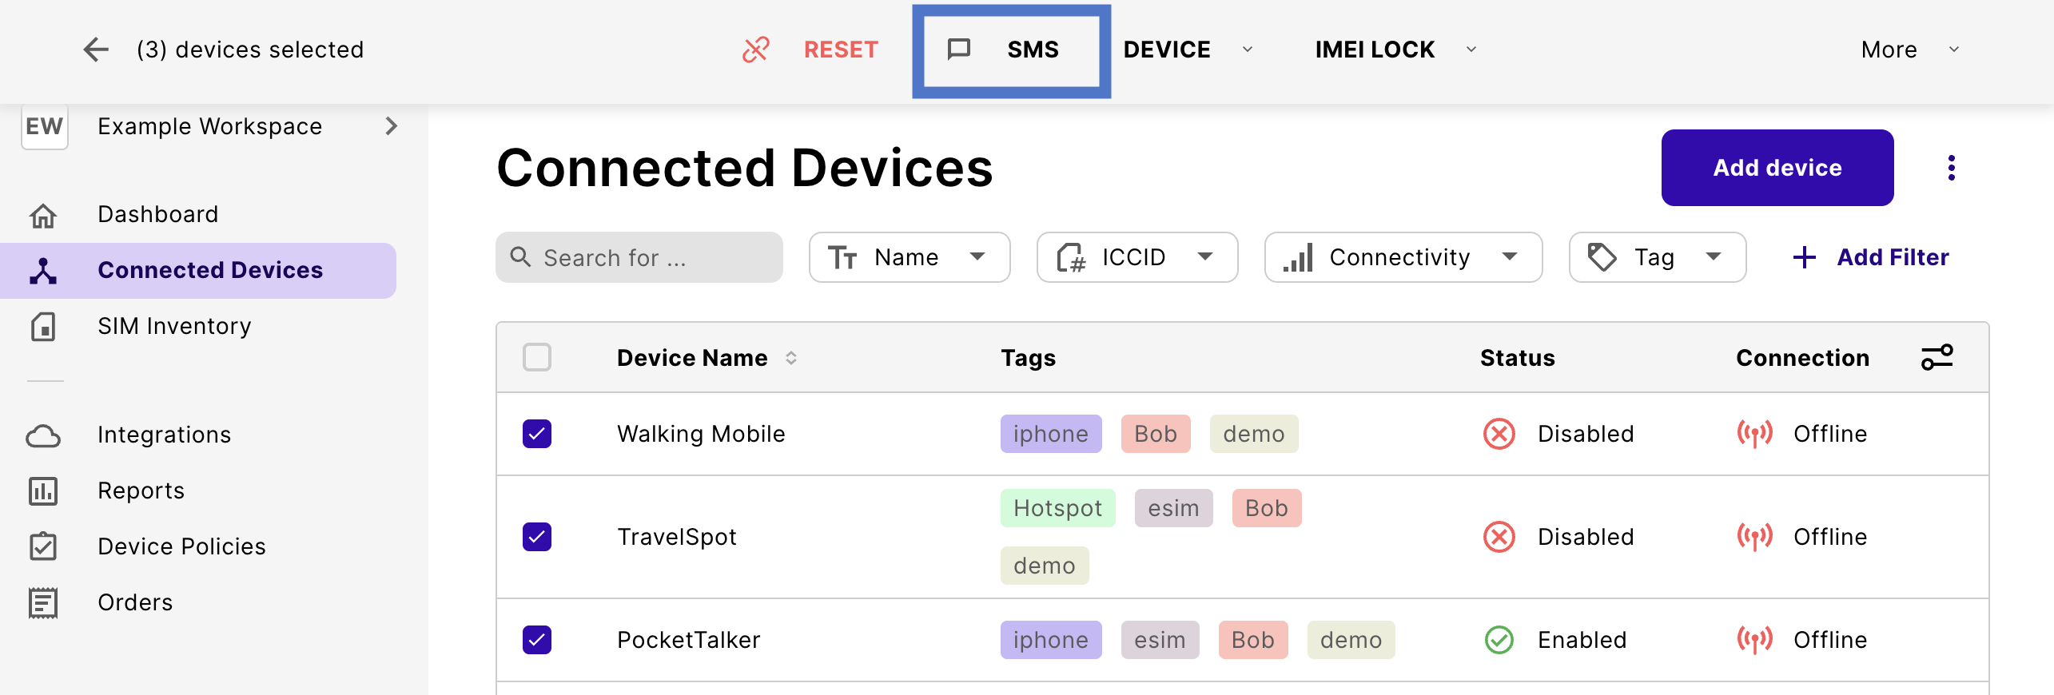Focus the Search for field
This screenshot has width=2054, height=695.
(639, 257)
